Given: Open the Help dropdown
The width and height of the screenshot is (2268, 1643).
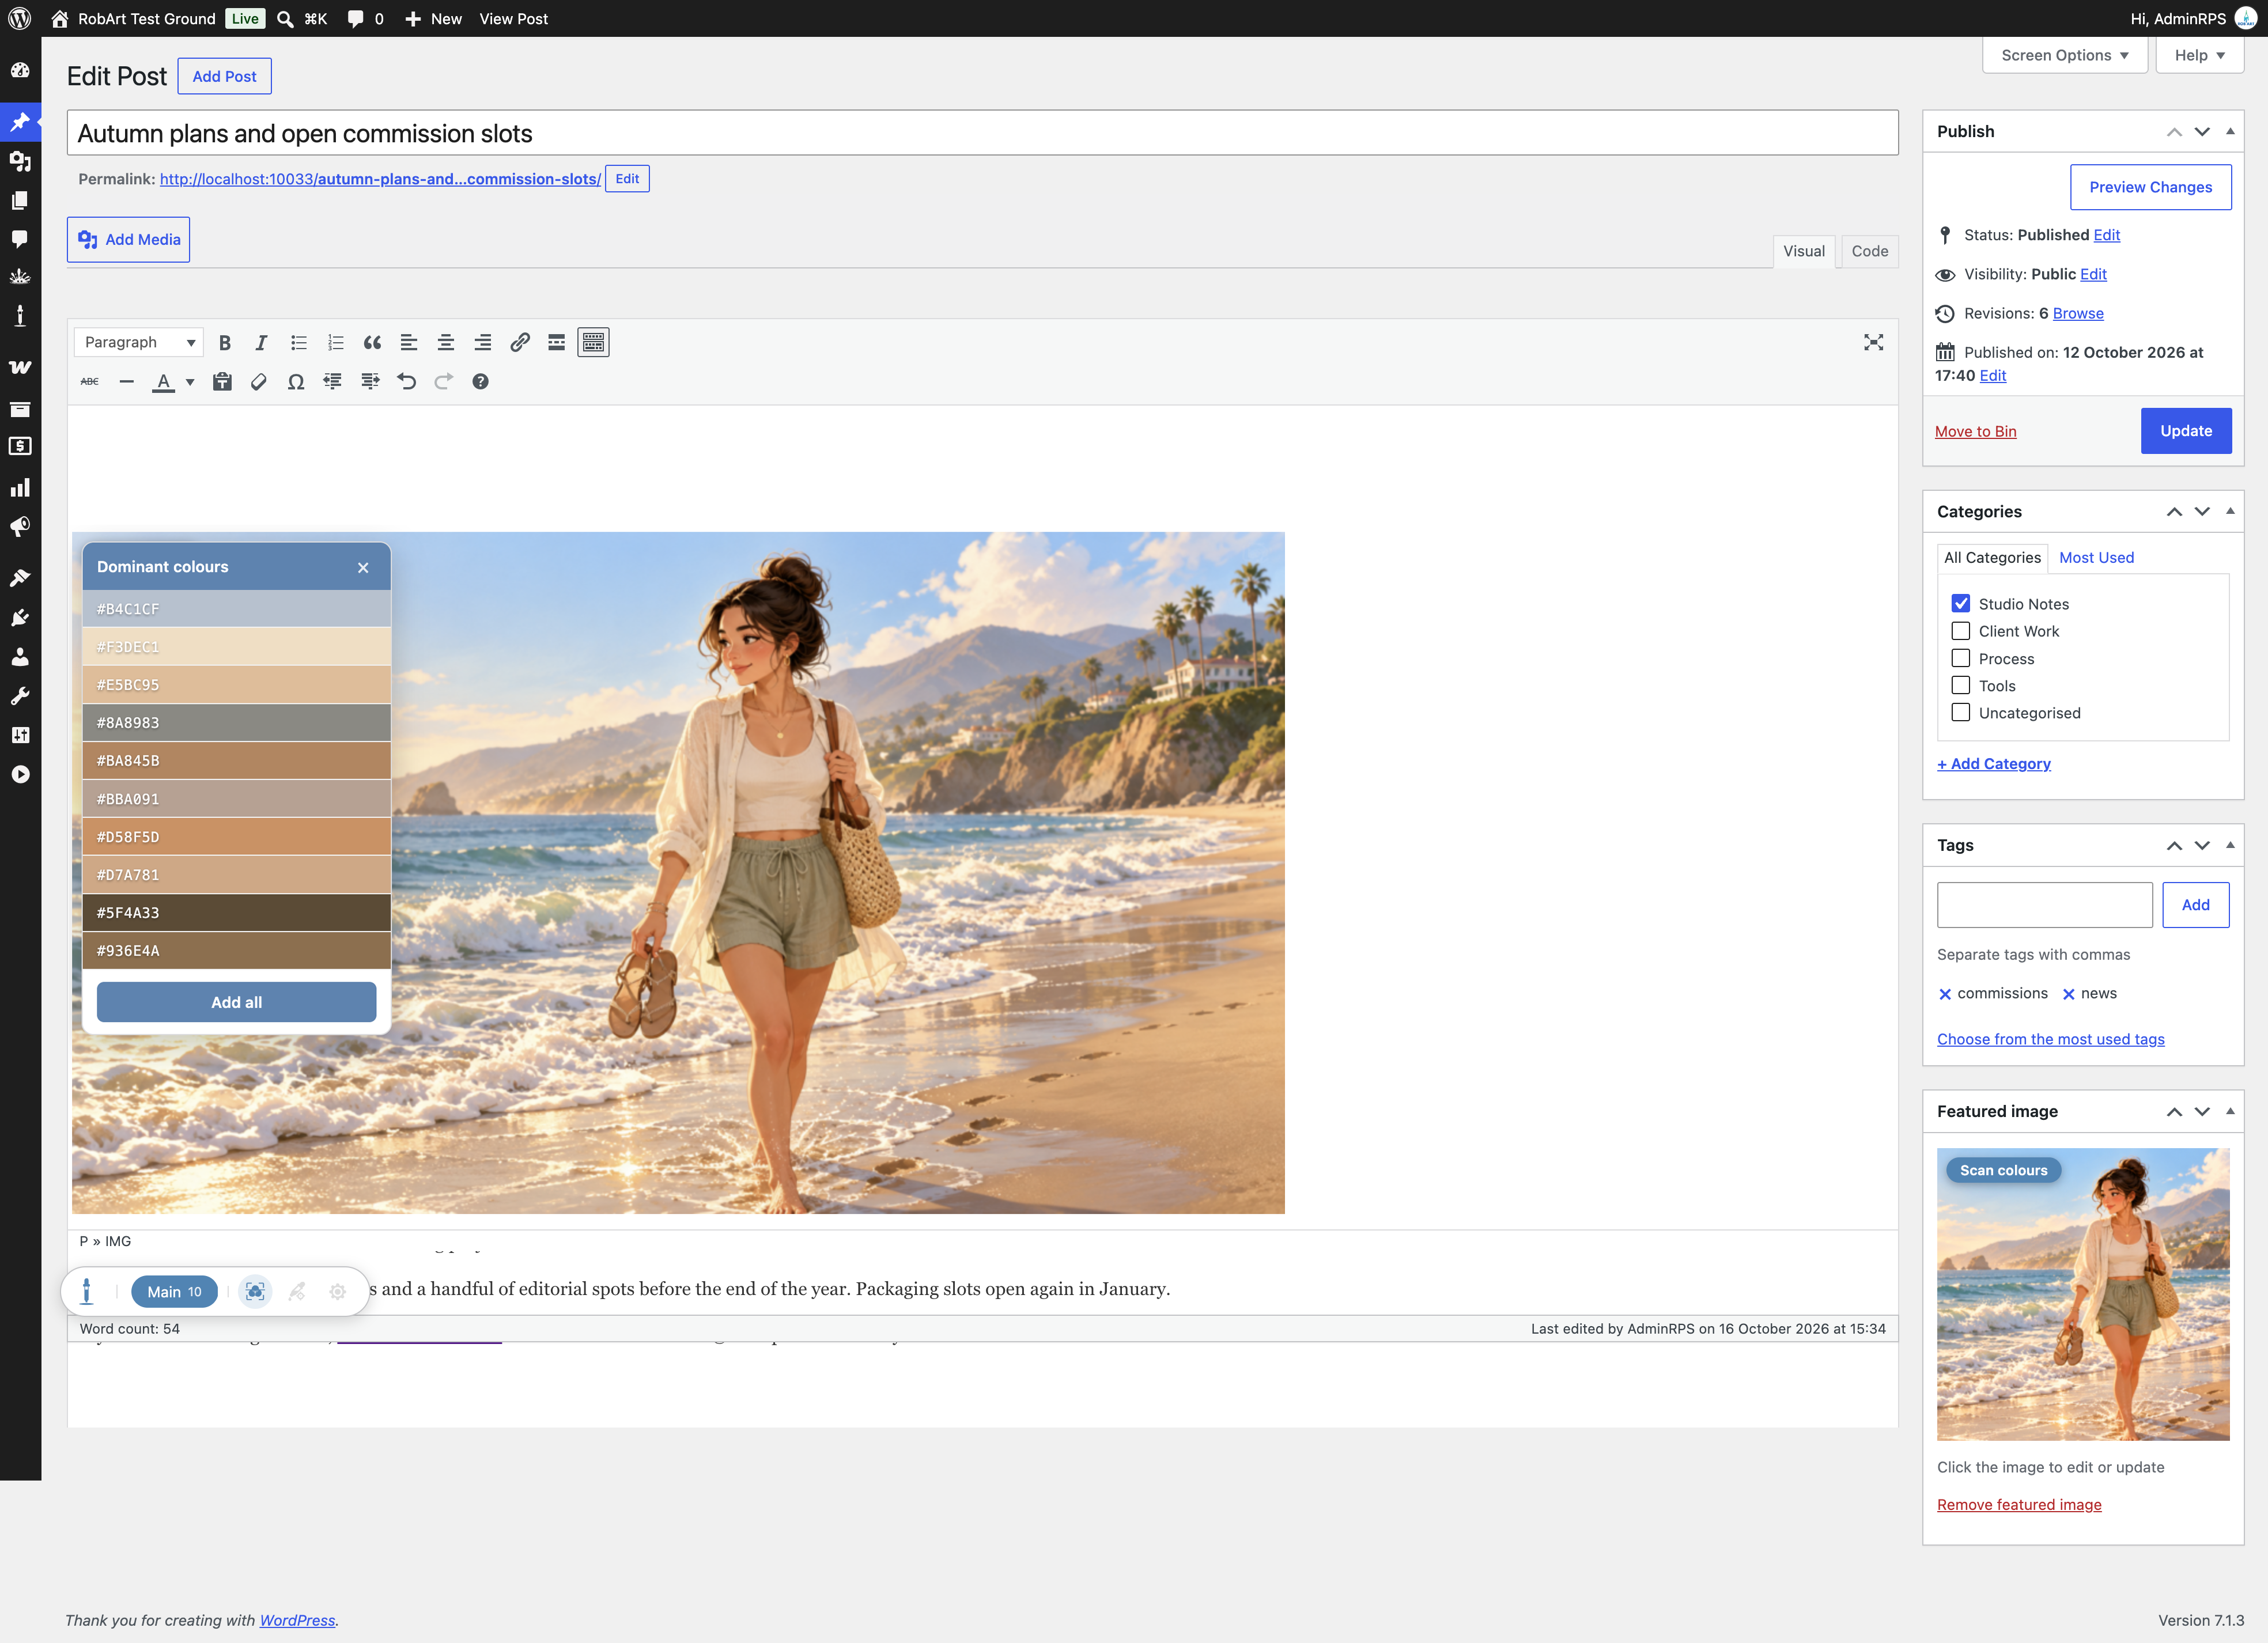Looking at the screenshot, I should 2199,55.
